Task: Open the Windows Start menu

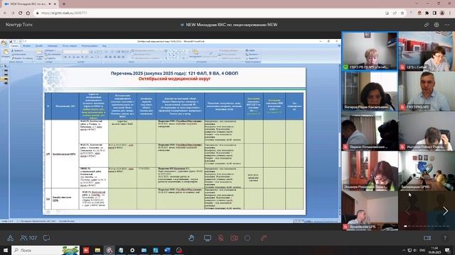Action: point(6,250)
